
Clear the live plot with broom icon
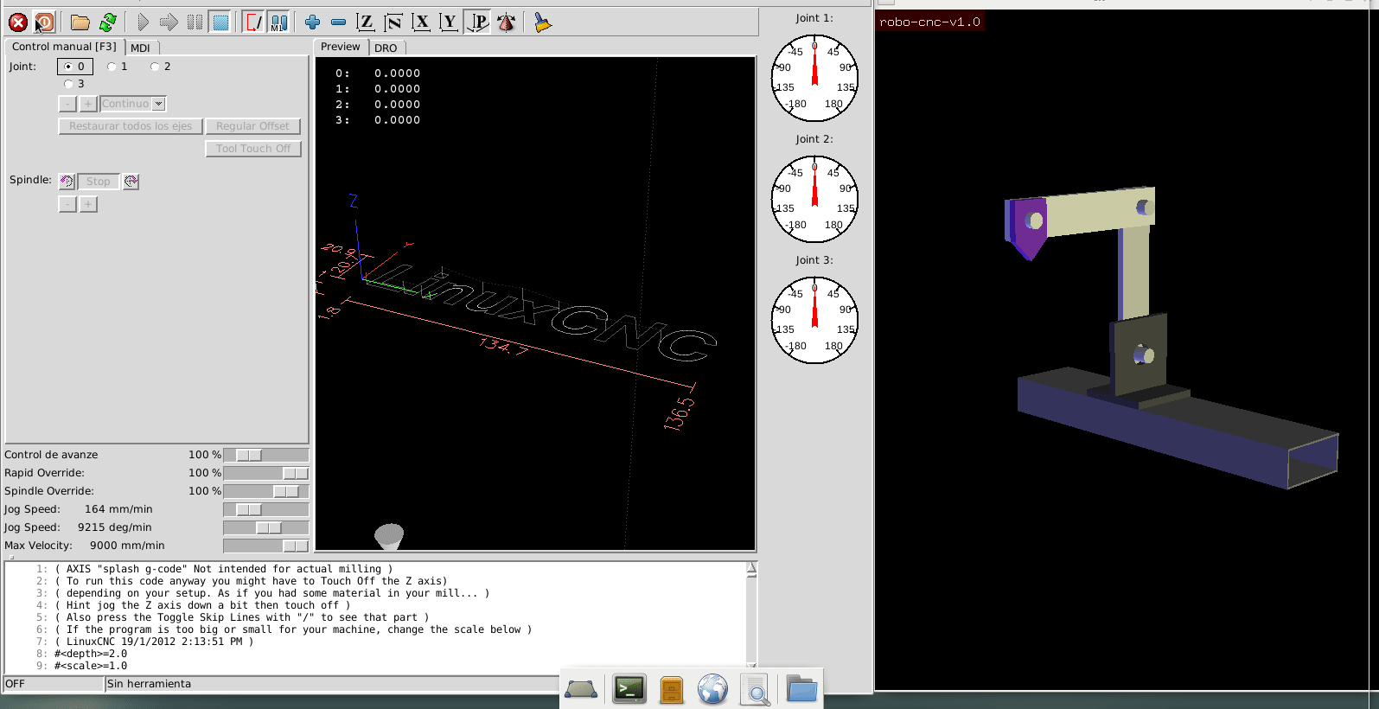tap(542, 22)
